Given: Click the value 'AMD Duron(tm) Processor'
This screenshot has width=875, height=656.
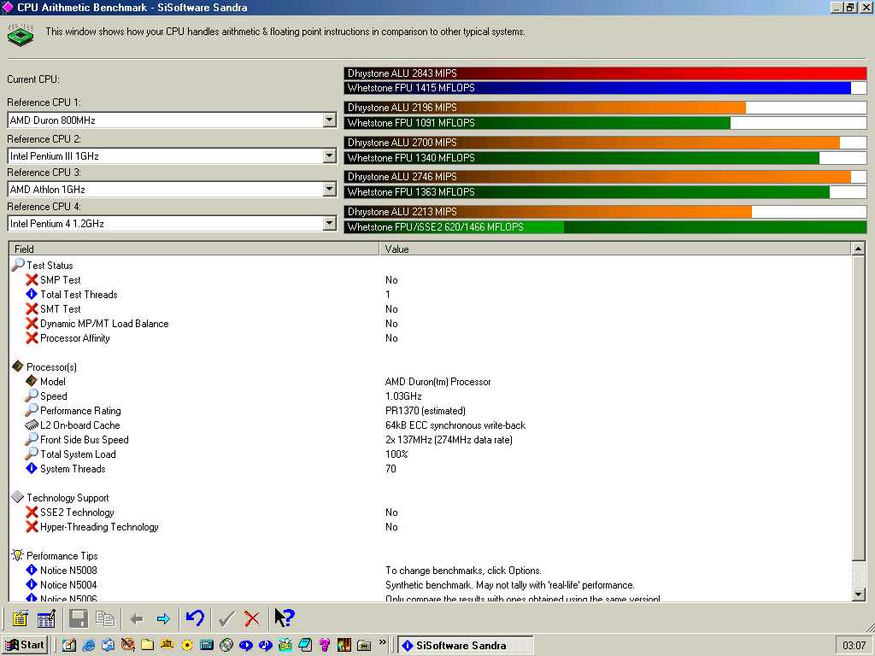Looking at the screenshot, I should tap(438, 382).
